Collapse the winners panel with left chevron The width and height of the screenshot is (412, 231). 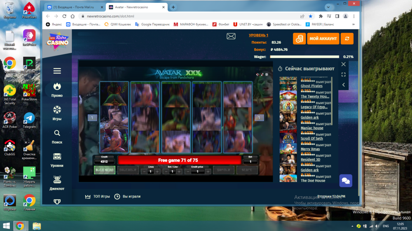coord(343,85)
